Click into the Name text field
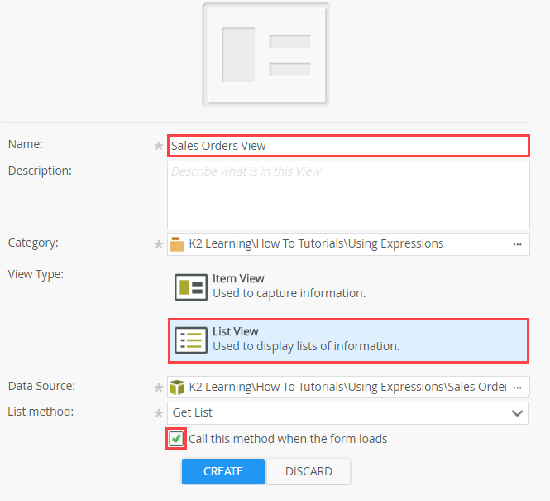550x501 pixels. [x=347, y=146]
